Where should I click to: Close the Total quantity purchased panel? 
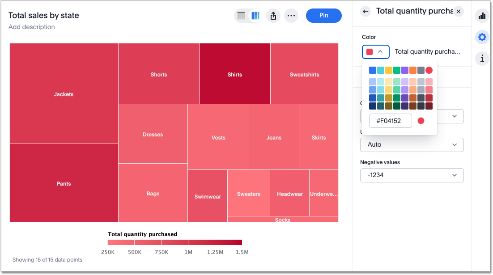click(x=458, y=12)
